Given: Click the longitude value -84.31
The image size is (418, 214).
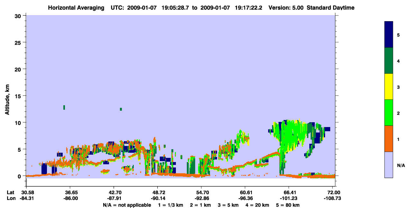Looking at the screenshot, I should [26, 198].
